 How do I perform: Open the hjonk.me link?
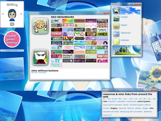tap(131, 108)
